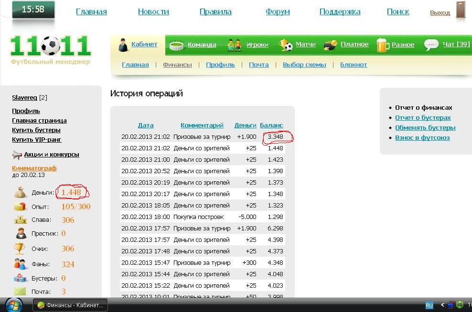Switch to the Выбор схемы subtab
Screen dimensions: 472x312
coord(304,65)
